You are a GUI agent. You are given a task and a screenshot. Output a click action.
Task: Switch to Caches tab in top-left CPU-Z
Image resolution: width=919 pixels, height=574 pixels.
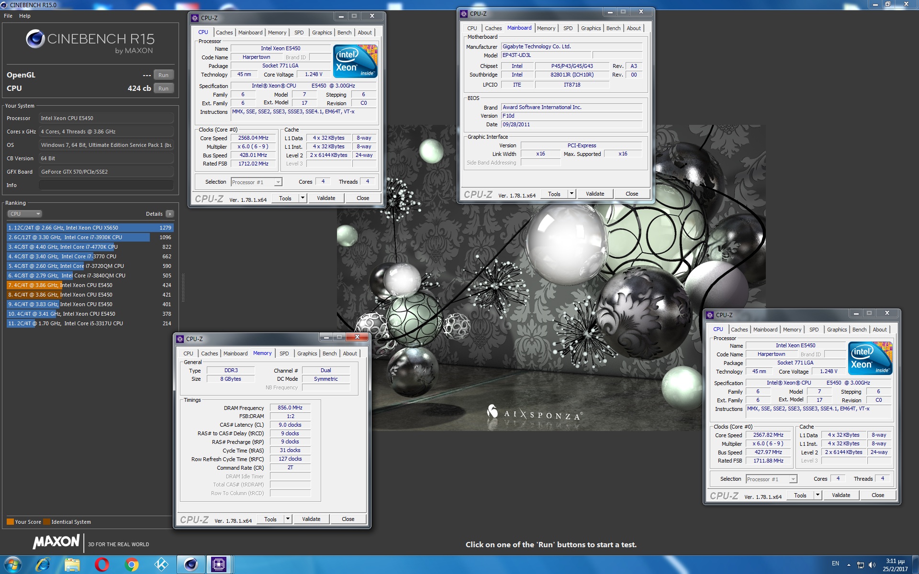pos(224,33)
